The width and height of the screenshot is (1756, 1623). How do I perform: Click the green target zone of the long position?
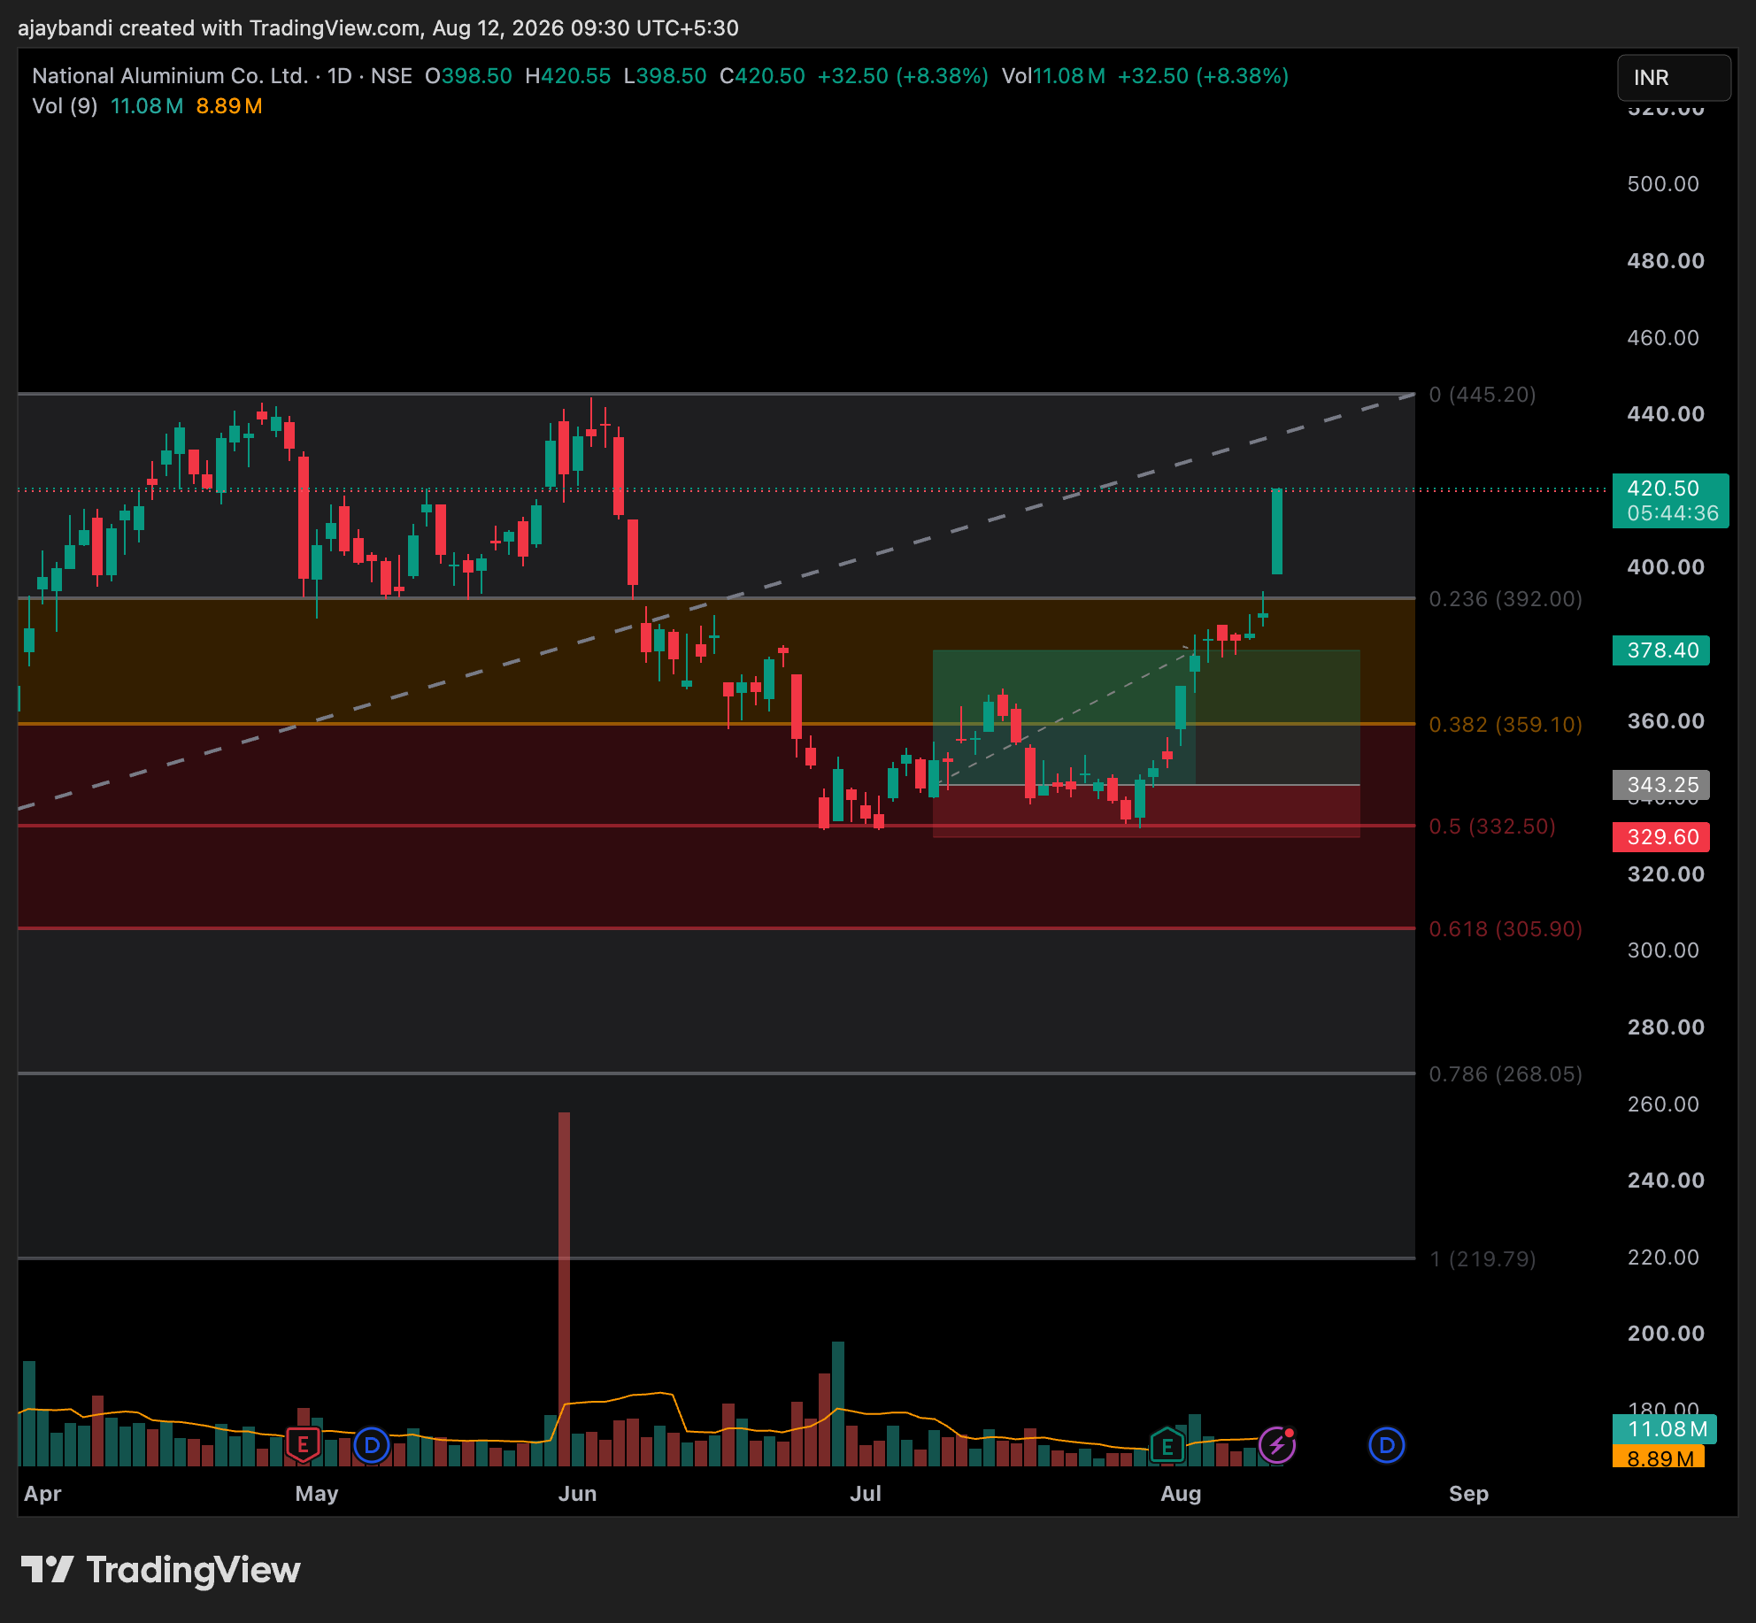click(1146, 718)
